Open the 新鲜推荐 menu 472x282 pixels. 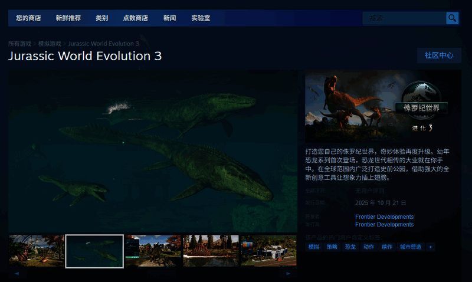68,18
